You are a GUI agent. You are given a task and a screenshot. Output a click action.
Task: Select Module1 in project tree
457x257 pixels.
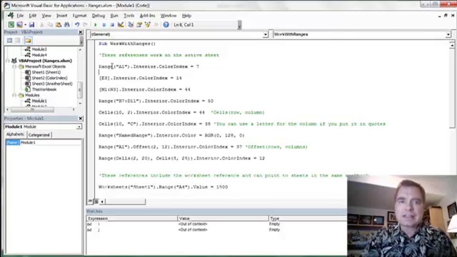[x=39, y=101]
